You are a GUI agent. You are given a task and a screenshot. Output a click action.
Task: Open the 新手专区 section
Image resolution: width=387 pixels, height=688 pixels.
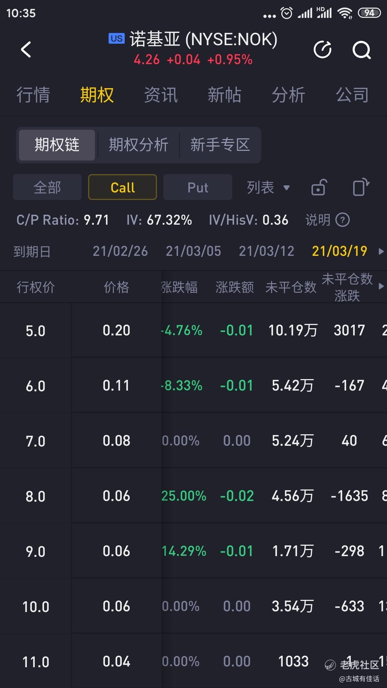220,145
